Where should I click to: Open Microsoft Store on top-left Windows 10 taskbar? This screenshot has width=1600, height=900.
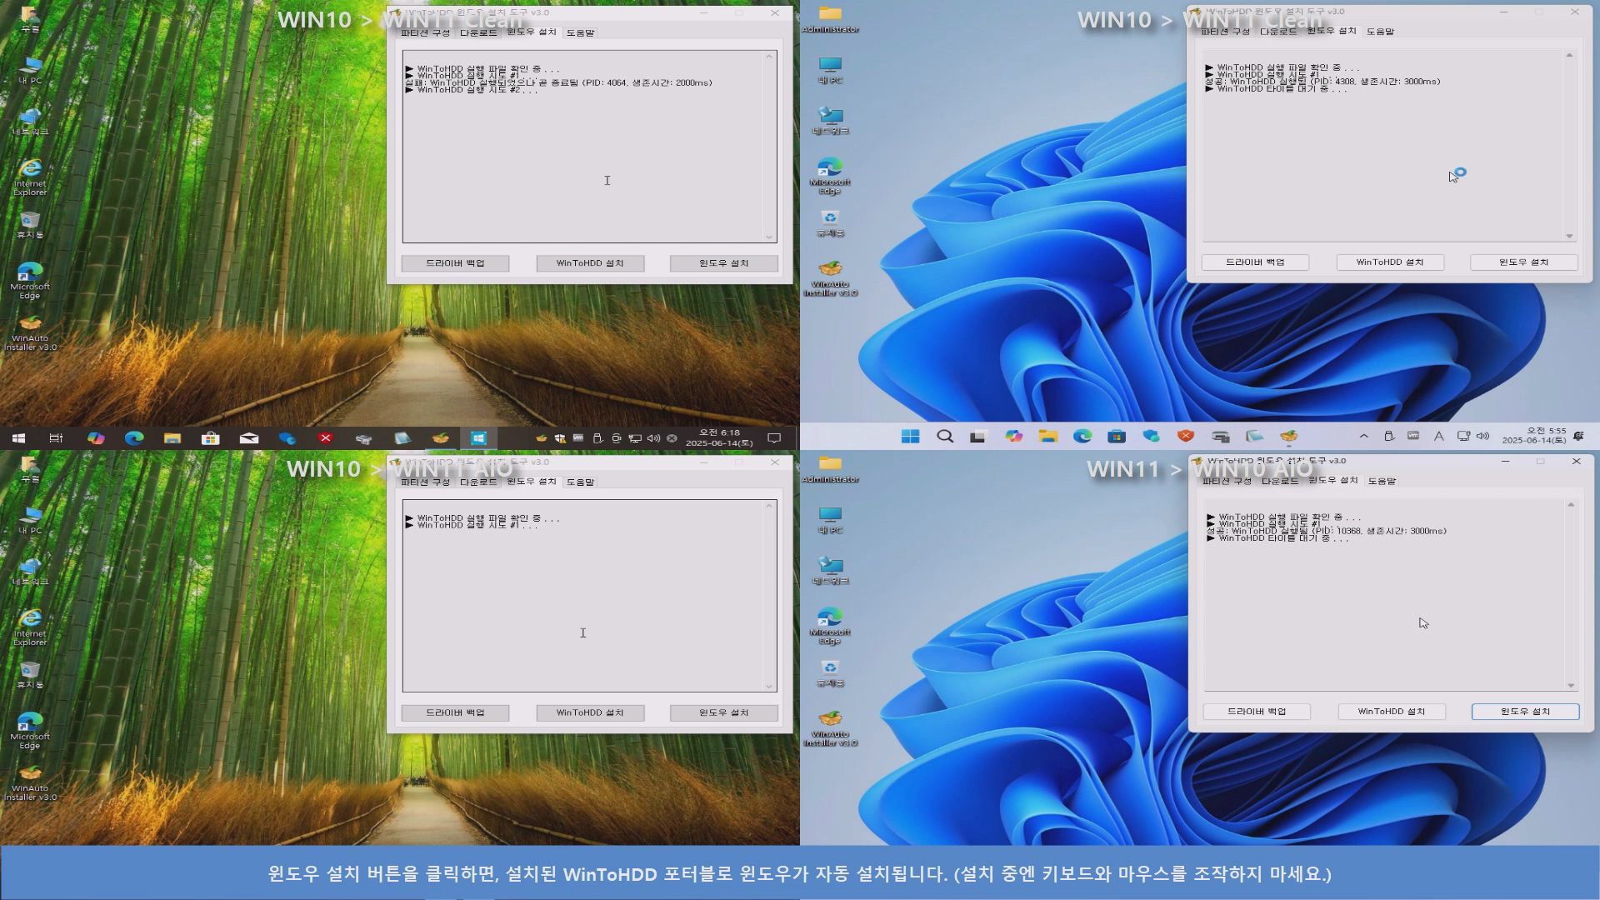pyautogui.click(x=210, y=437)
